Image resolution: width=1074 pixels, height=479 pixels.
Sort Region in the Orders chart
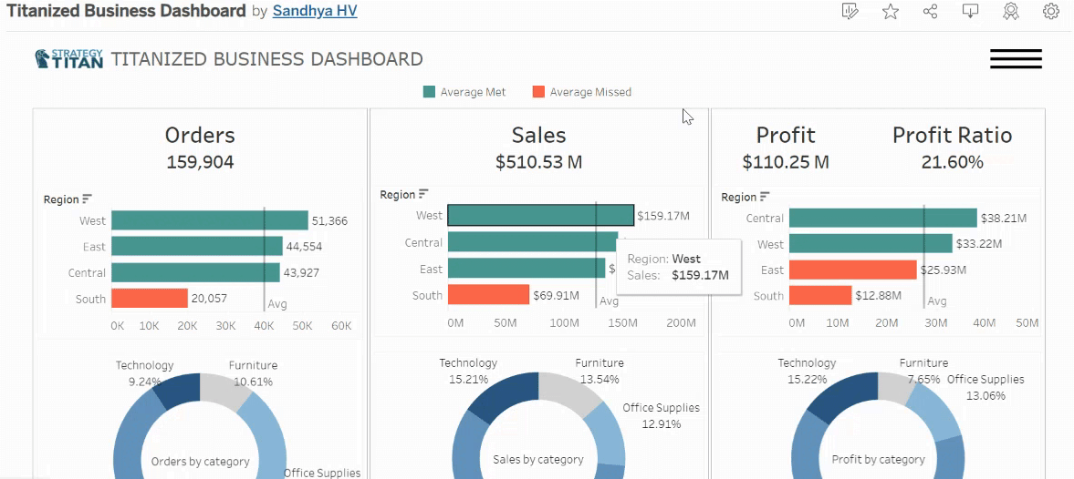tap(87, 199)
